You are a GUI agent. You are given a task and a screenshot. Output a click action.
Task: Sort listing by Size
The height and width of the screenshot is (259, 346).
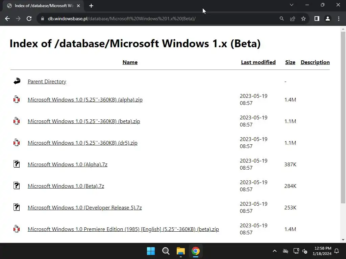point(290,62)
